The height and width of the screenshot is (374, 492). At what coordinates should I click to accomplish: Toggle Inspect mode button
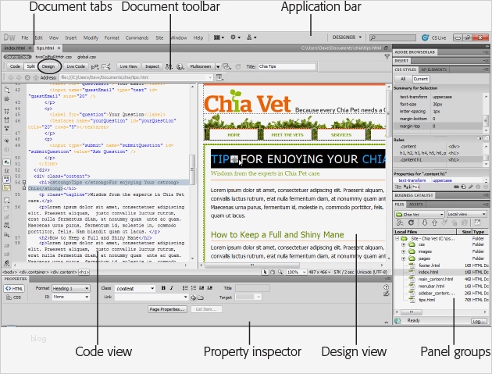point(152,66)
